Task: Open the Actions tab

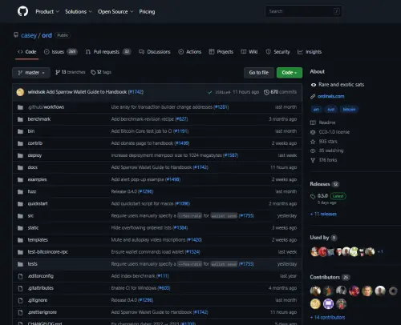Action: coord(190,52)
